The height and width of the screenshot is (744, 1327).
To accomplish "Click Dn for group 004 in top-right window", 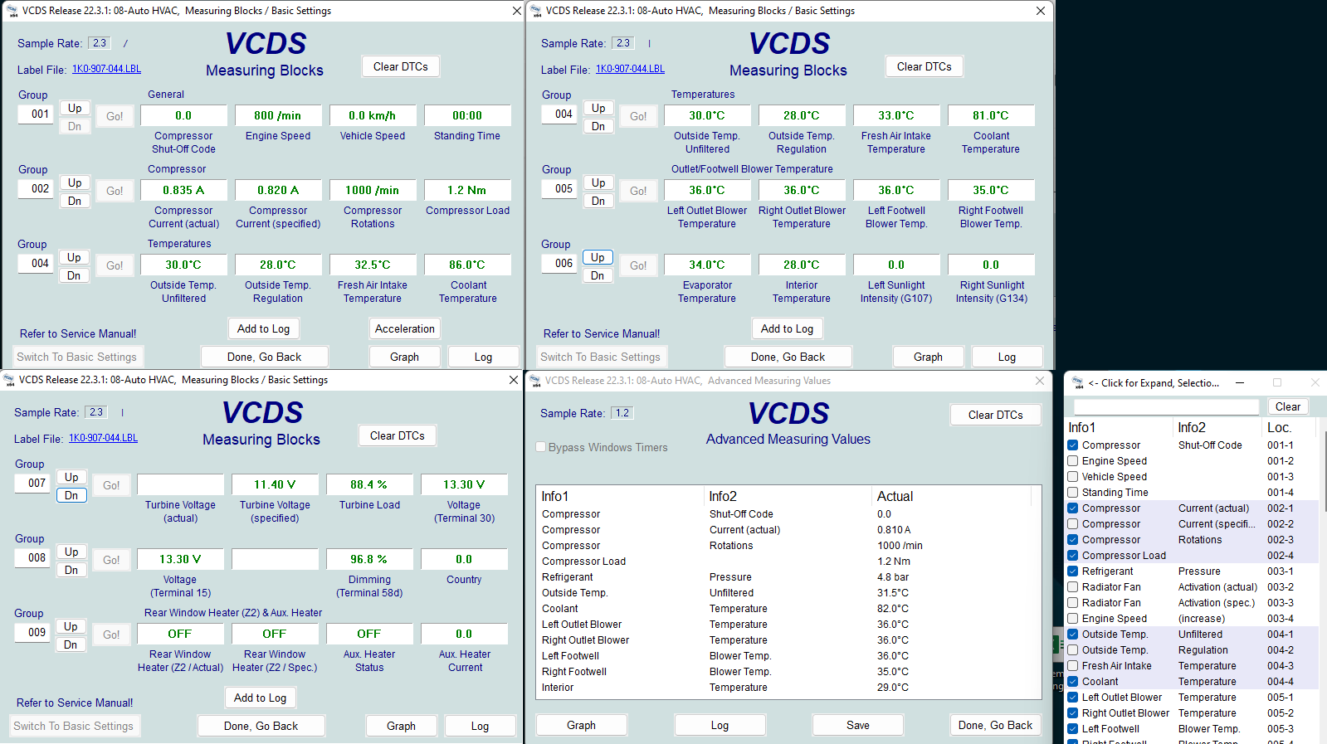I will point(598,126).
